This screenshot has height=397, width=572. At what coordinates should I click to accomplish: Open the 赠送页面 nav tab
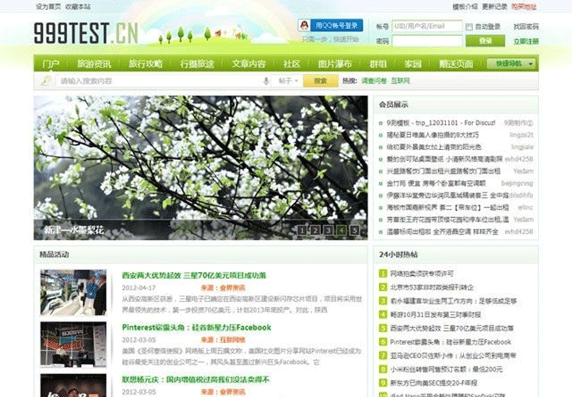pyautogui.click(x=456, y=64)
